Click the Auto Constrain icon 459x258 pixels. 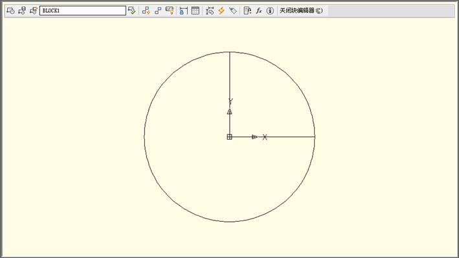tap(146, 11)
